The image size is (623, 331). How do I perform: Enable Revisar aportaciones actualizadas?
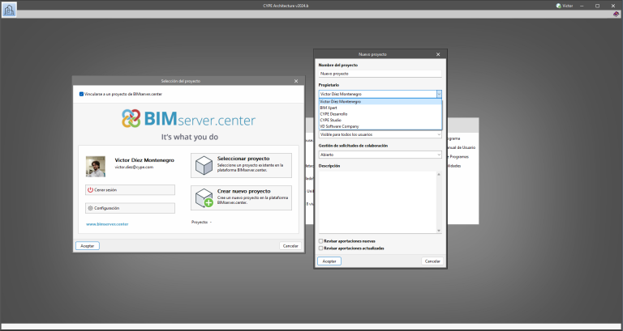321,248
